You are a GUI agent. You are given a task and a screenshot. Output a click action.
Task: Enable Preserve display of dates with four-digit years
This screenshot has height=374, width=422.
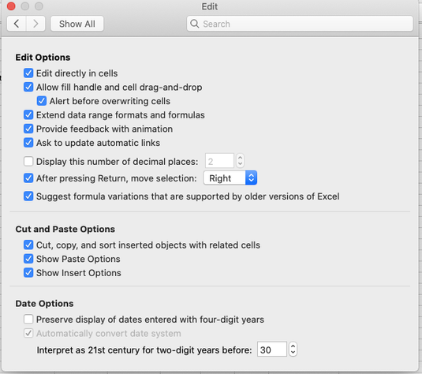(28, 320)
